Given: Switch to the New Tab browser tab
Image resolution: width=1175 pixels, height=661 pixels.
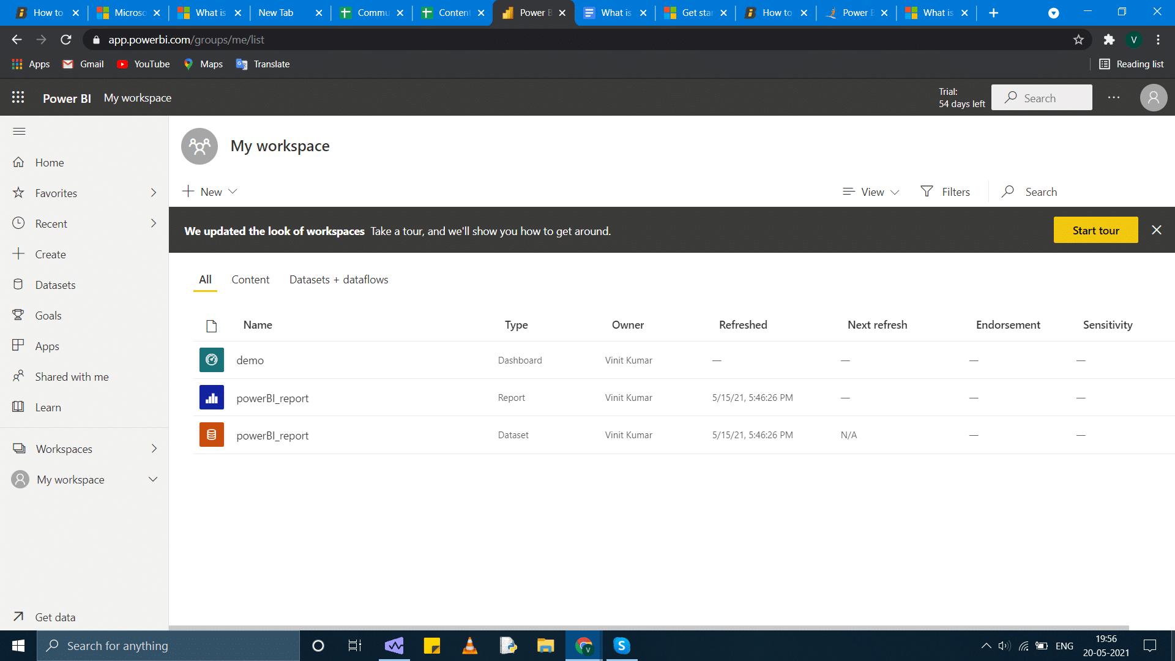Looking at the screenshot, I should coord(290,13).
